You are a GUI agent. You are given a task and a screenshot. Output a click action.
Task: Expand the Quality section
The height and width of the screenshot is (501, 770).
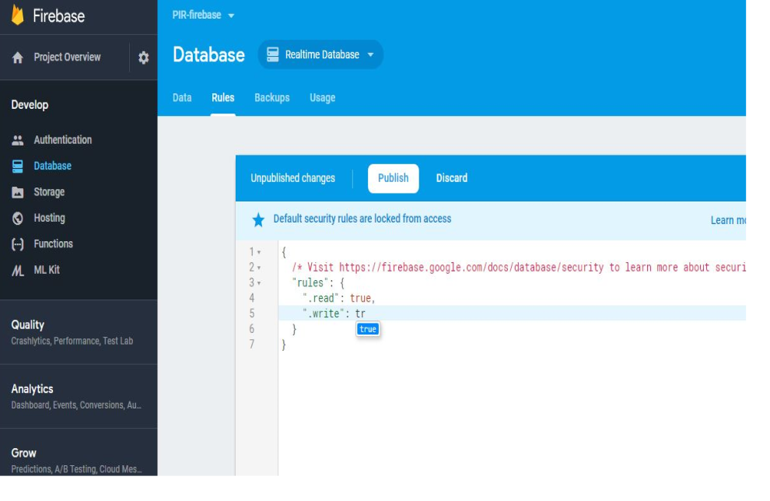(79, 332)
